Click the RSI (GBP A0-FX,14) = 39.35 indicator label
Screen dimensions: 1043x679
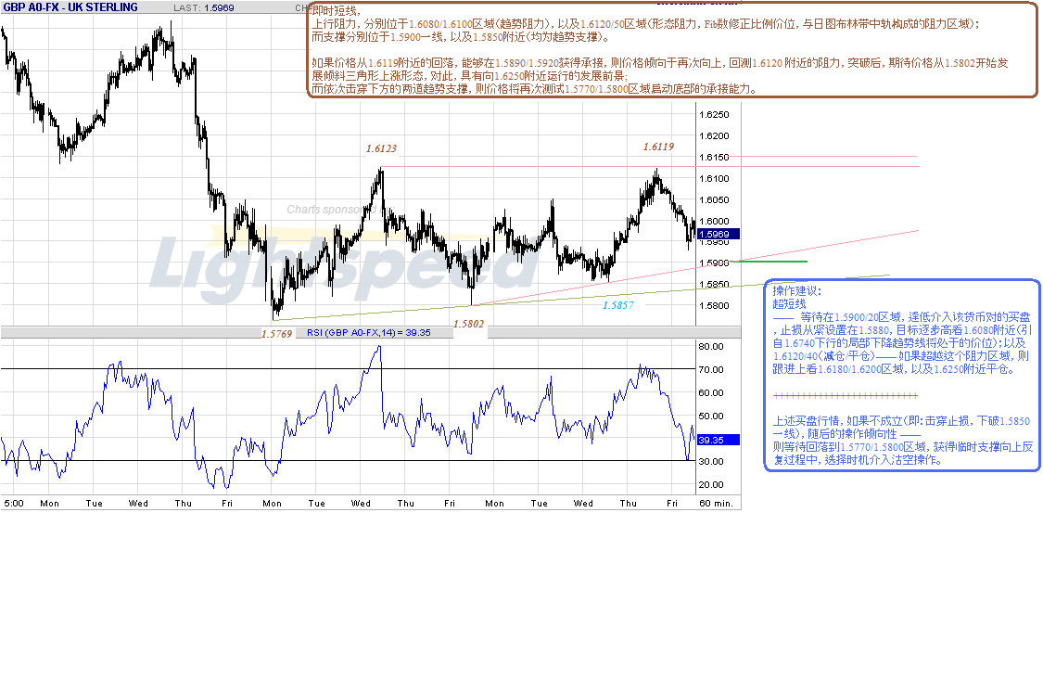coord(368,333)
